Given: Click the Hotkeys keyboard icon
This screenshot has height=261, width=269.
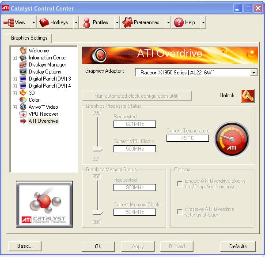Looking at the screenshot, I should (44, 22).
